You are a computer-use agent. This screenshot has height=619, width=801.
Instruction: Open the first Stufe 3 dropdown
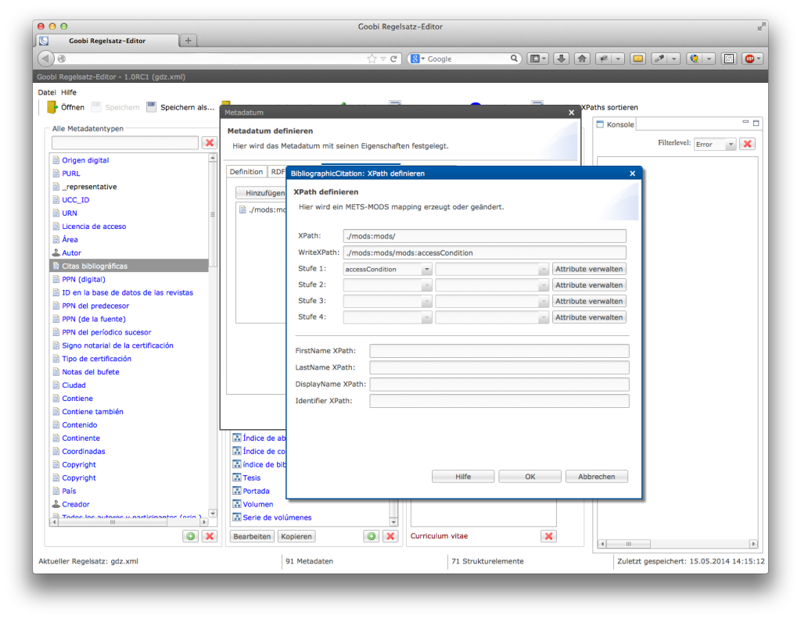pyautogui.click(x=426, y=302)
